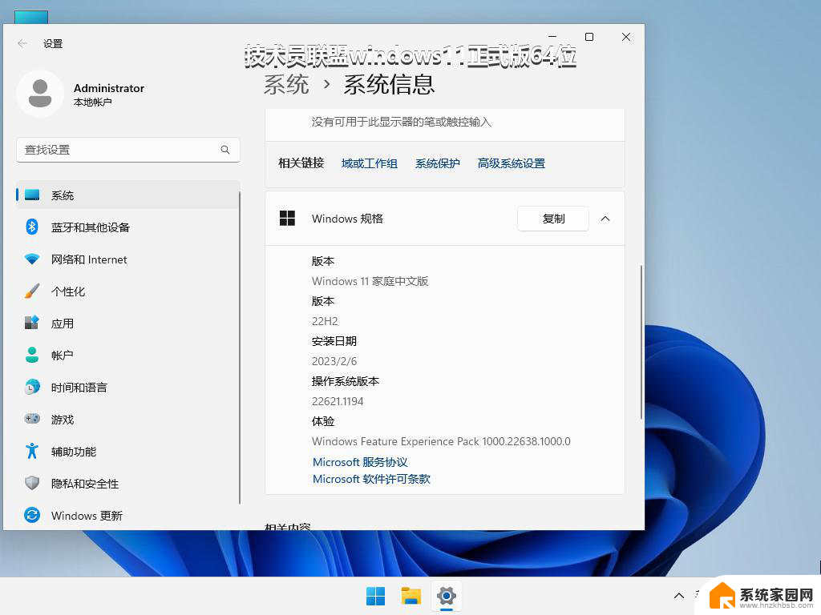Focus the 查找设置 search box

point(128,150)
